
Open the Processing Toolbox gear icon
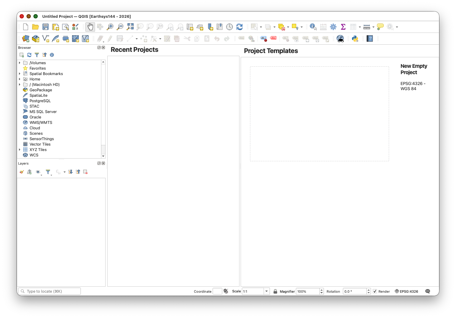point(333,27)
